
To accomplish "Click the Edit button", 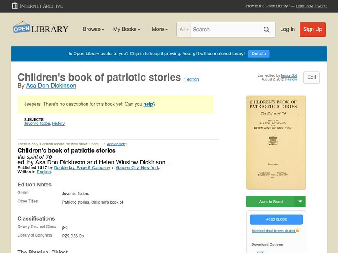I will 311,78.
